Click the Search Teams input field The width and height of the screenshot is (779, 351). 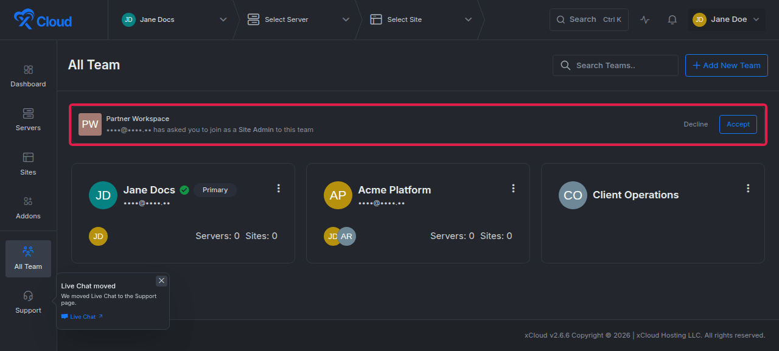tap(615, 65)
